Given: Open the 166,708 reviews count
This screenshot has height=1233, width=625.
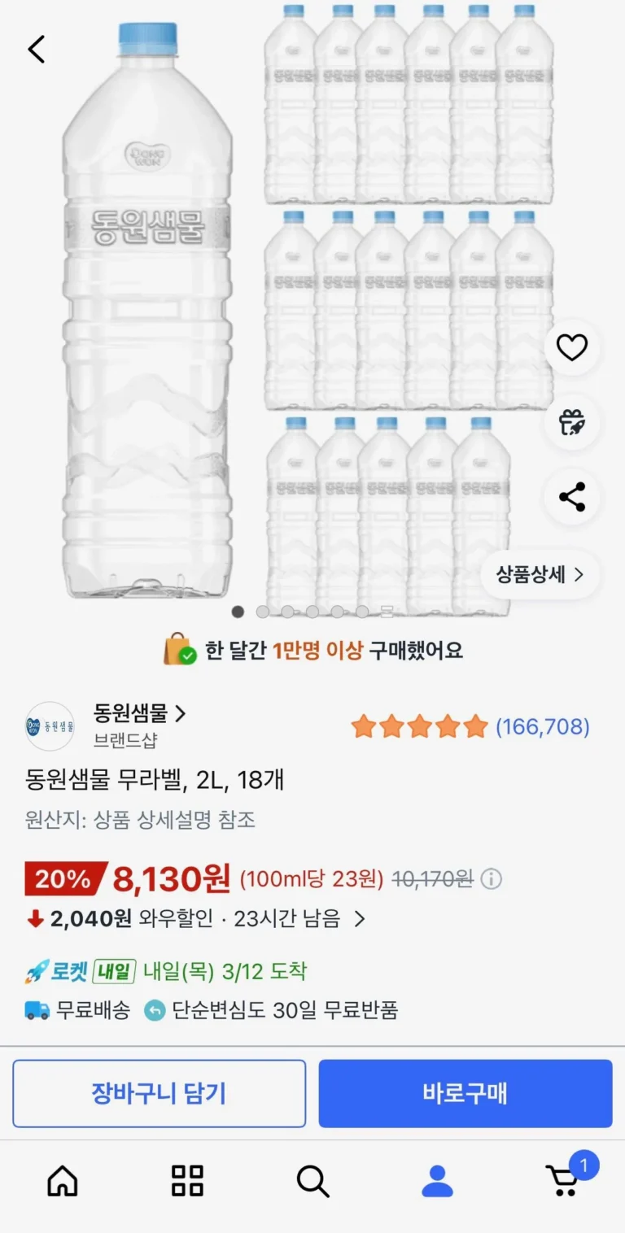Looking at the screenshot, I should point(542,726).
